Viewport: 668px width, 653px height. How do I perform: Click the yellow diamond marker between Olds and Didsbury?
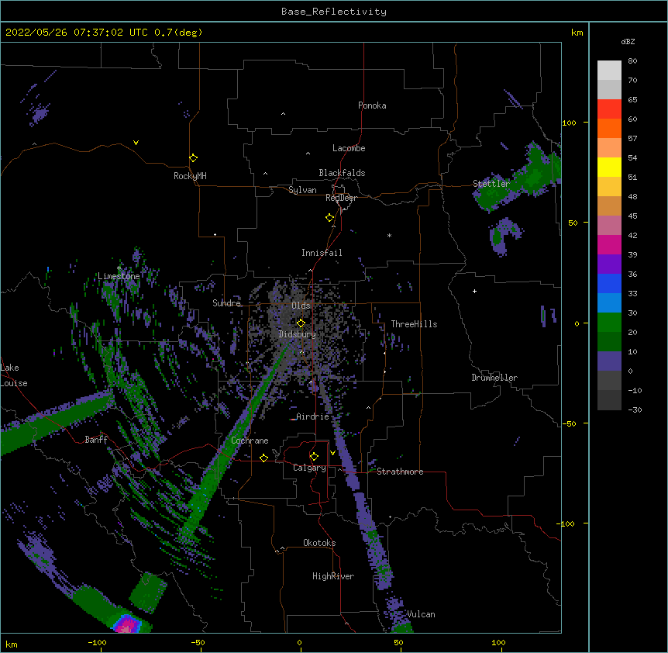tap(301, 323)
